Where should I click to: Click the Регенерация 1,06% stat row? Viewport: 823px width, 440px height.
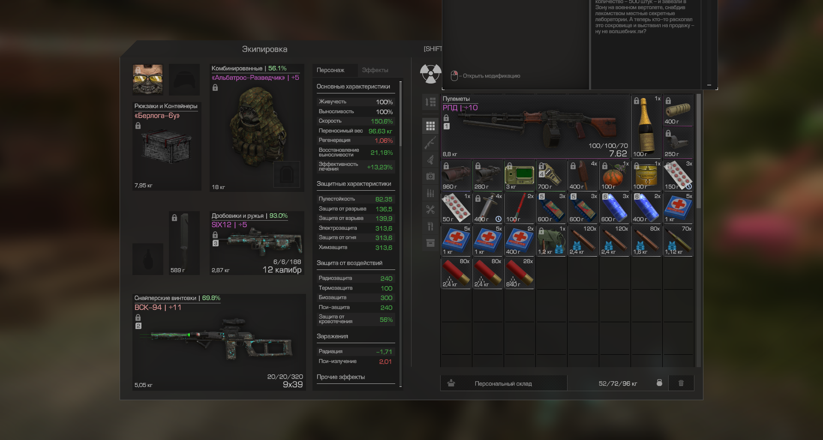pos(355,141)
